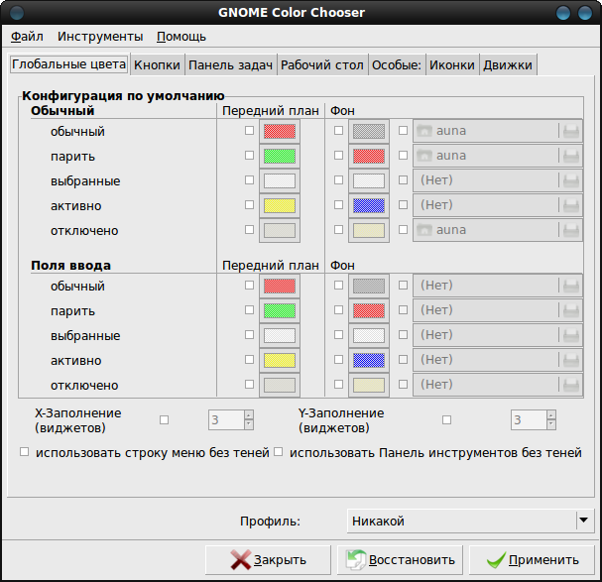The height and width of the screenshot is (582, 602).
Task: Click the Восстановить button
Action: pyautogui.click(x=400, y=560)
